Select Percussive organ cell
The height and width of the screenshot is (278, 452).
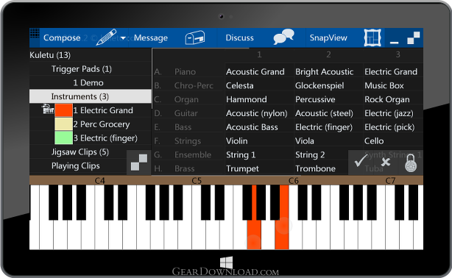click(x=315, y=99)
